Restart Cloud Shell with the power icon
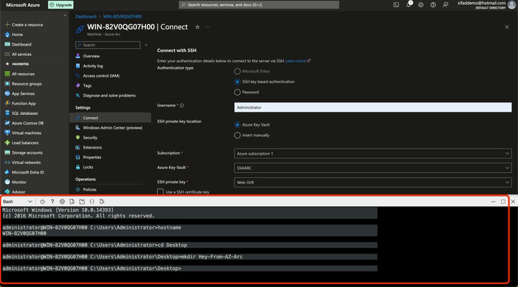The width and height of the screenshot is (518, 287). [x=42, y=201]
